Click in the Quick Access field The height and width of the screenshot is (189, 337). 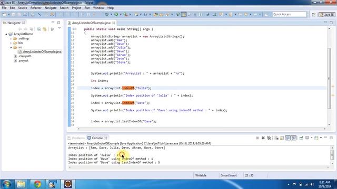point(289,14)
